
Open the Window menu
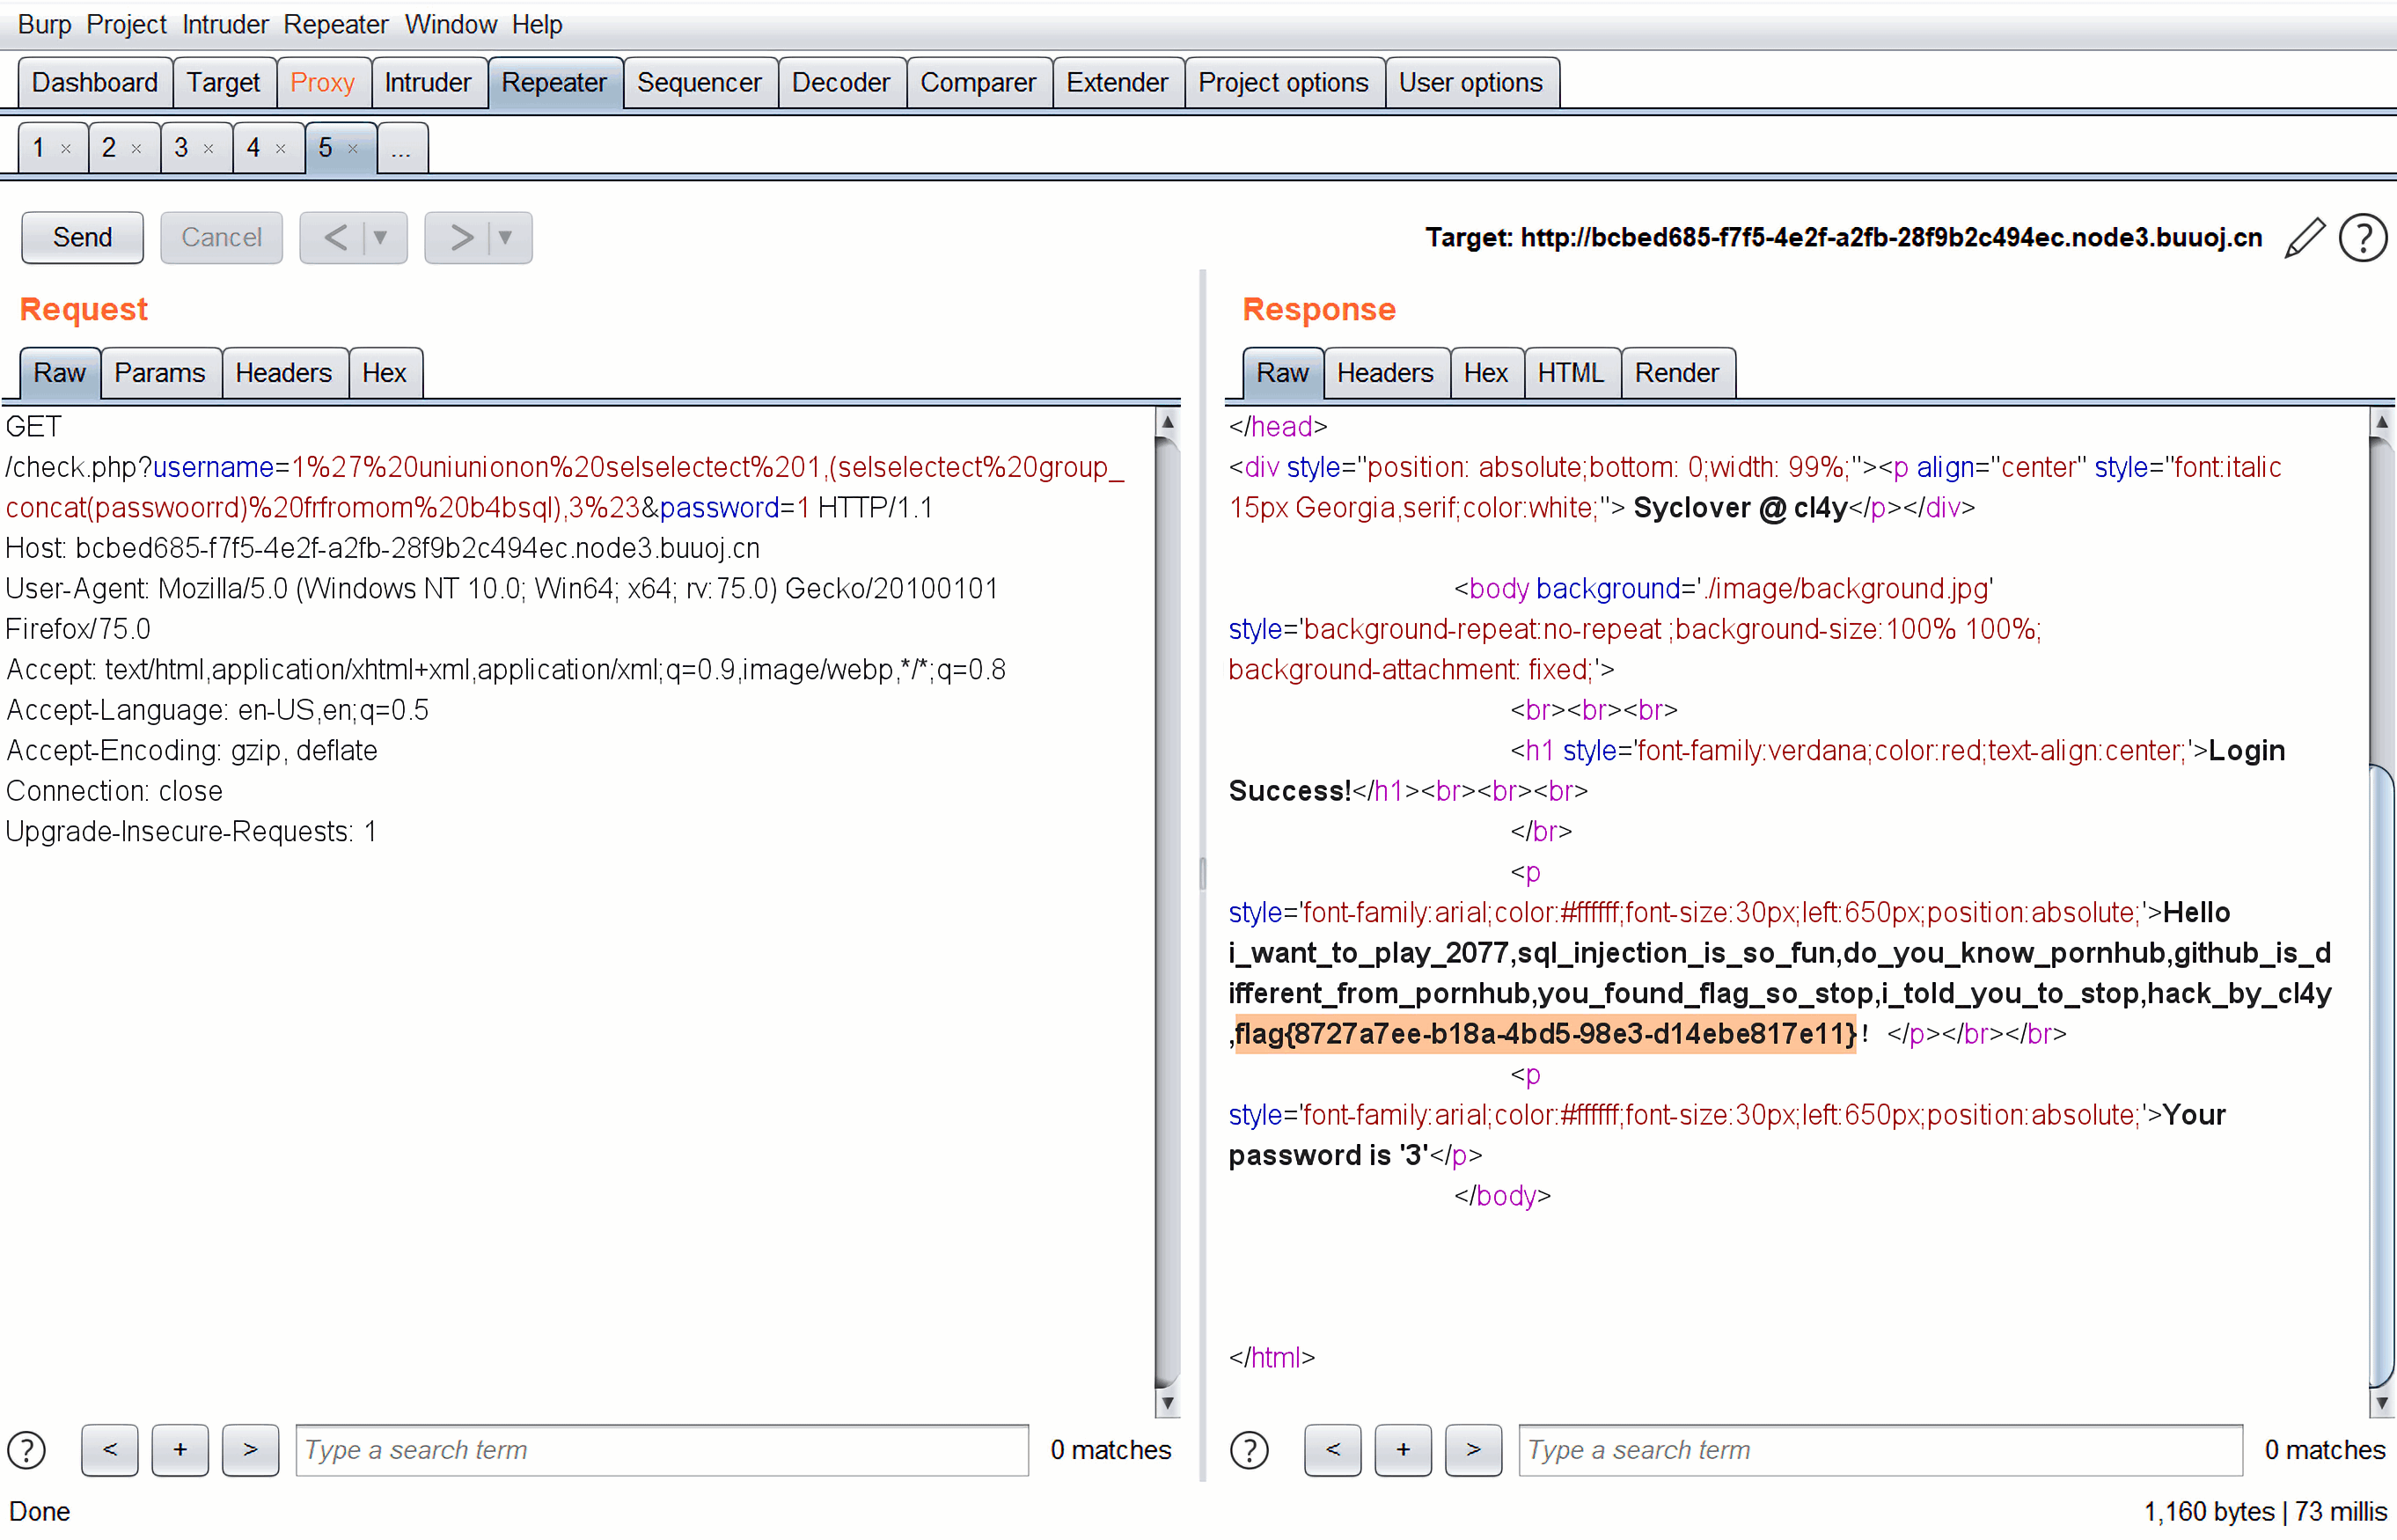[x=450, y=24]
